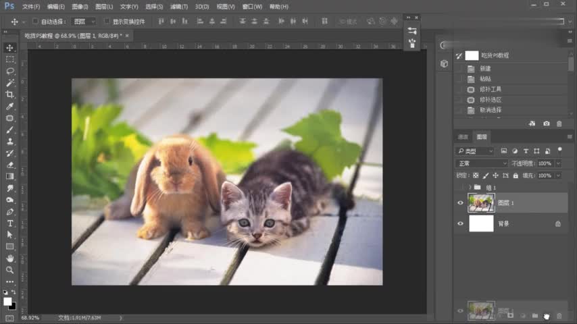
Task: Select the Lasso tool
Action: click(10, 71)
